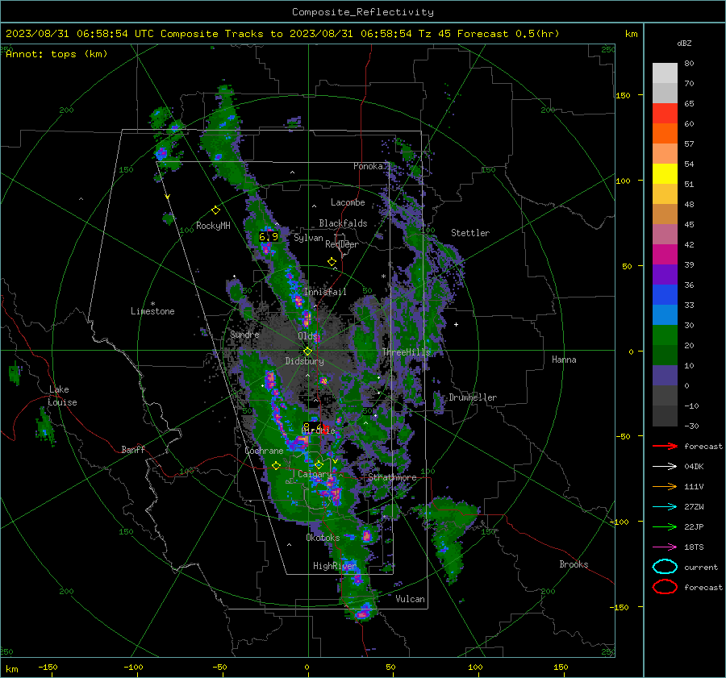Click the Lake Louise label
This screenshot has height=678, width=726.
(x=63, y=396)
